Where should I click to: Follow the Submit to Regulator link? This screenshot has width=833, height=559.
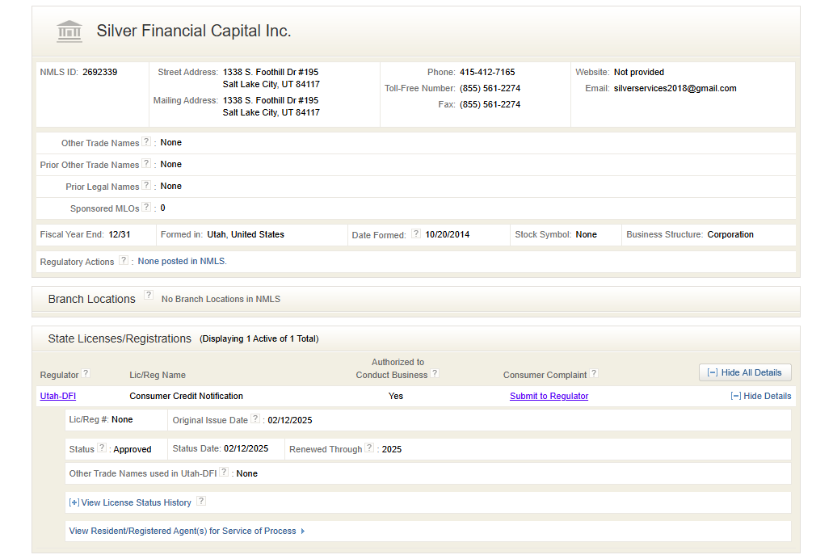click(x=549, y=396)
